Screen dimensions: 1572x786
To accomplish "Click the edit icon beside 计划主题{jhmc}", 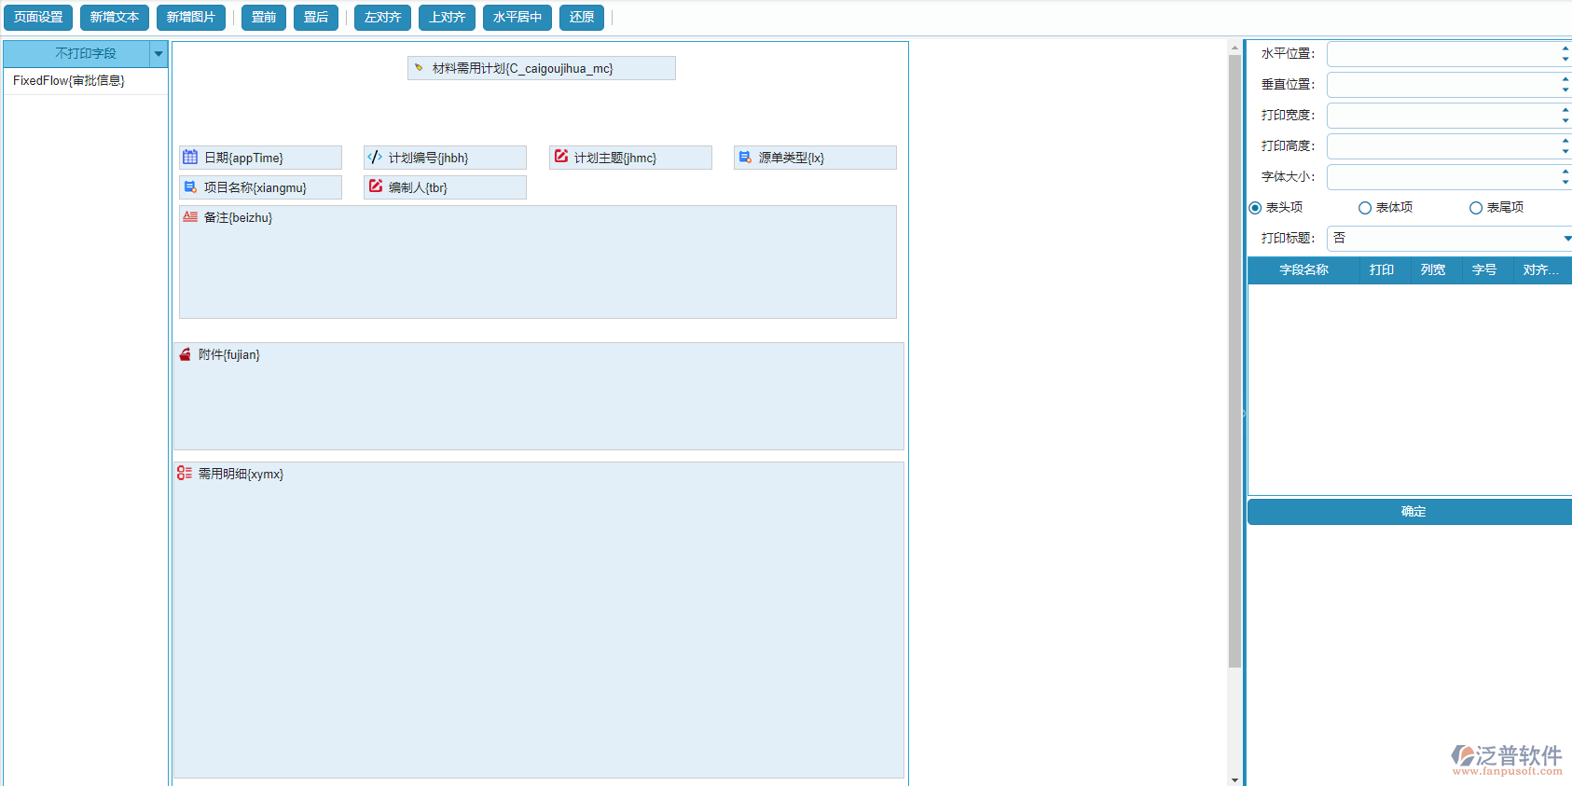I will coord(560,157).
